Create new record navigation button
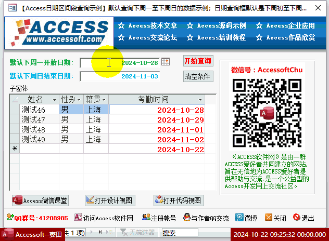Image resolution: width=329 pixels, height=241 pixels. [109, 232]
